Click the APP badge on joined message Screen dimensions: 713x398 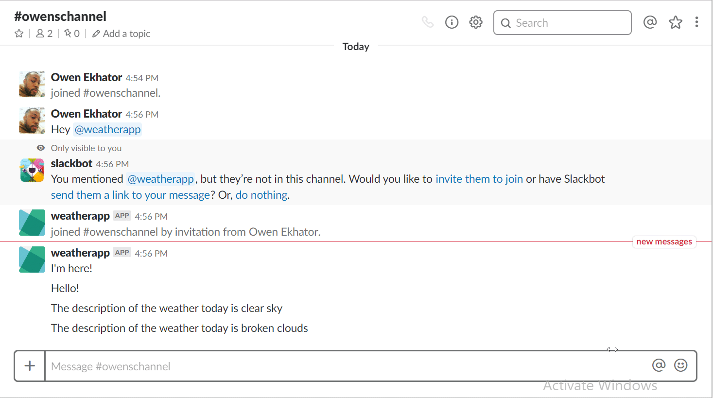coord(122,215)
